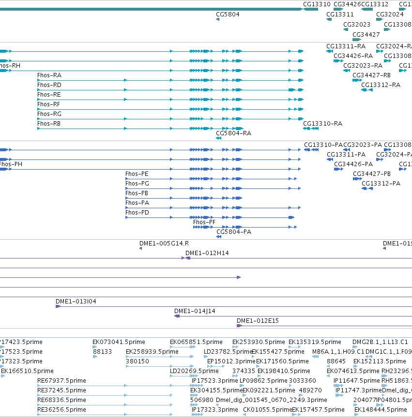Click the CG13310 gene label
This screenshot has height=417, width=412.
click(317, 4)
